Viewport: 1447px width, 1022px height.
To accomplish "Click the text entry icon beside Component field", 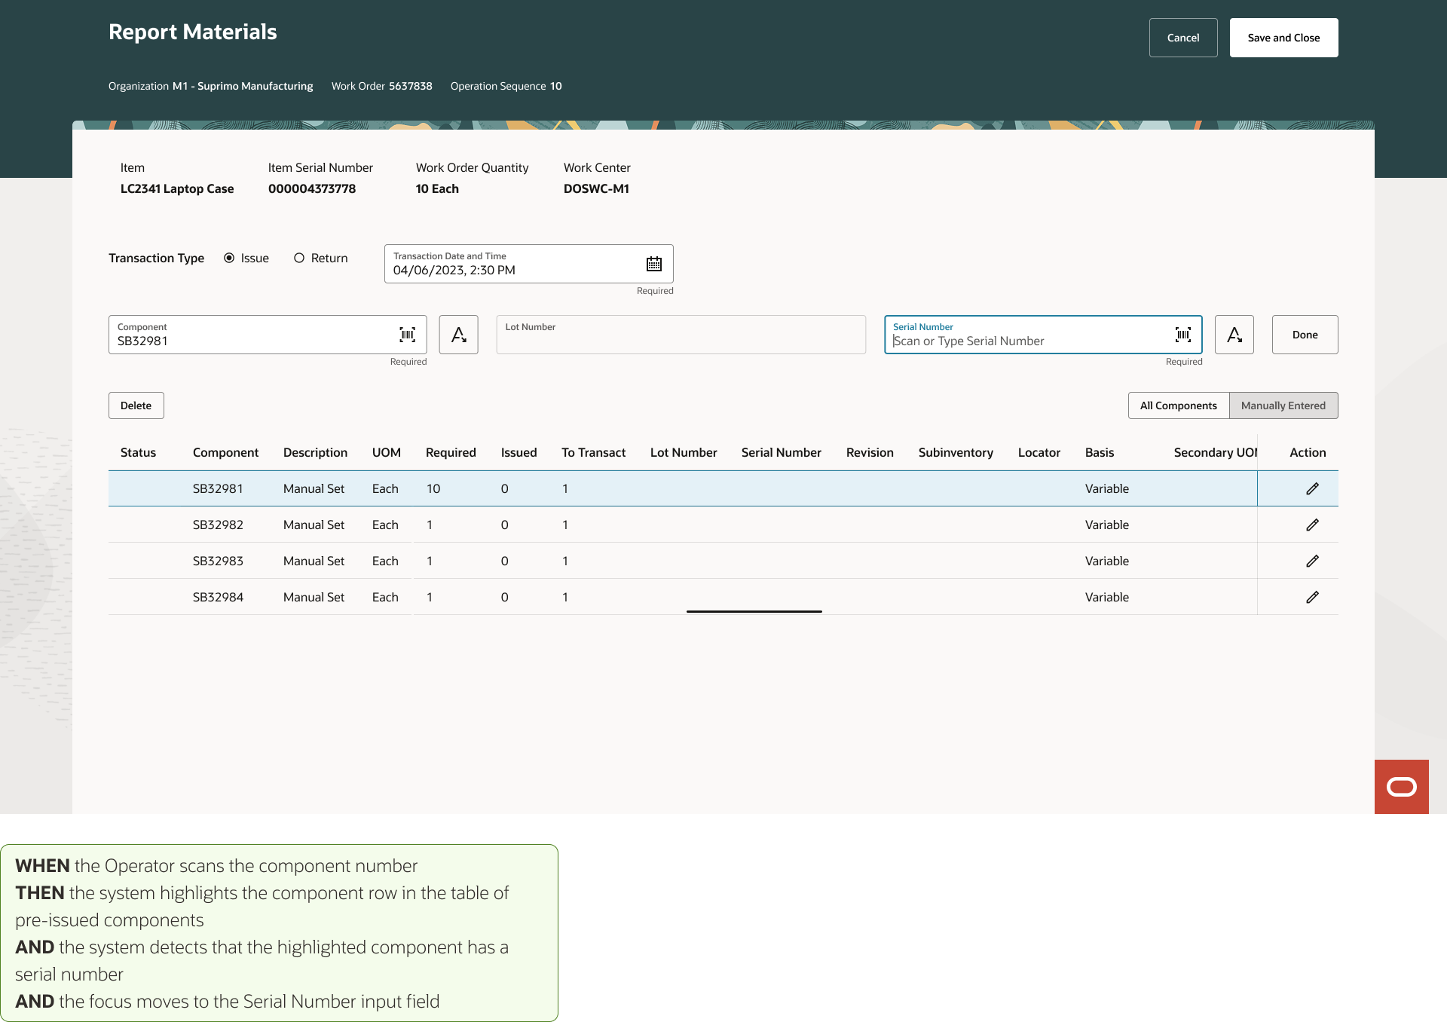I will point(458,335).
